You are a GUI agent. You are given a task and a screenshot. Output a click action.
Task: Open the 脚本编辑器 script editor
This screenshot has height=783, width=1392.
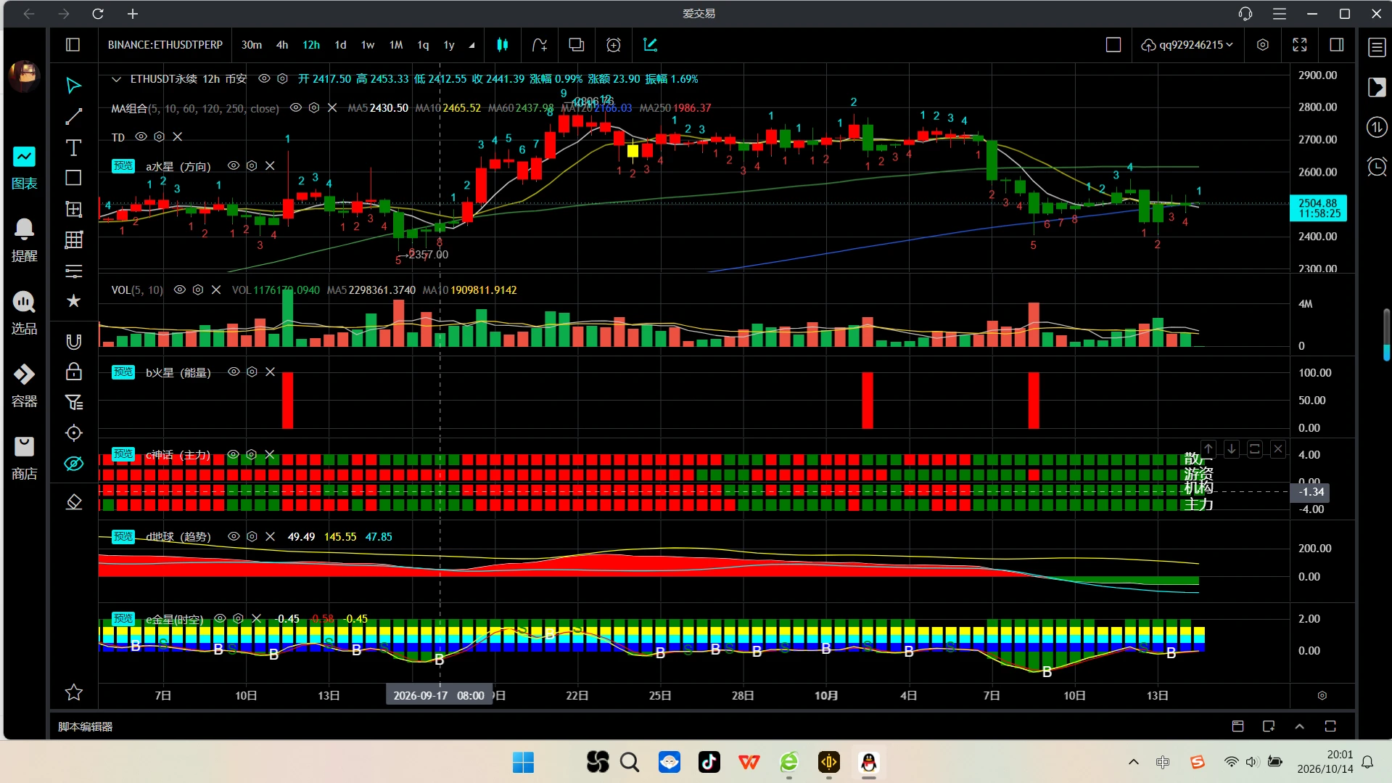coord(85,726)
